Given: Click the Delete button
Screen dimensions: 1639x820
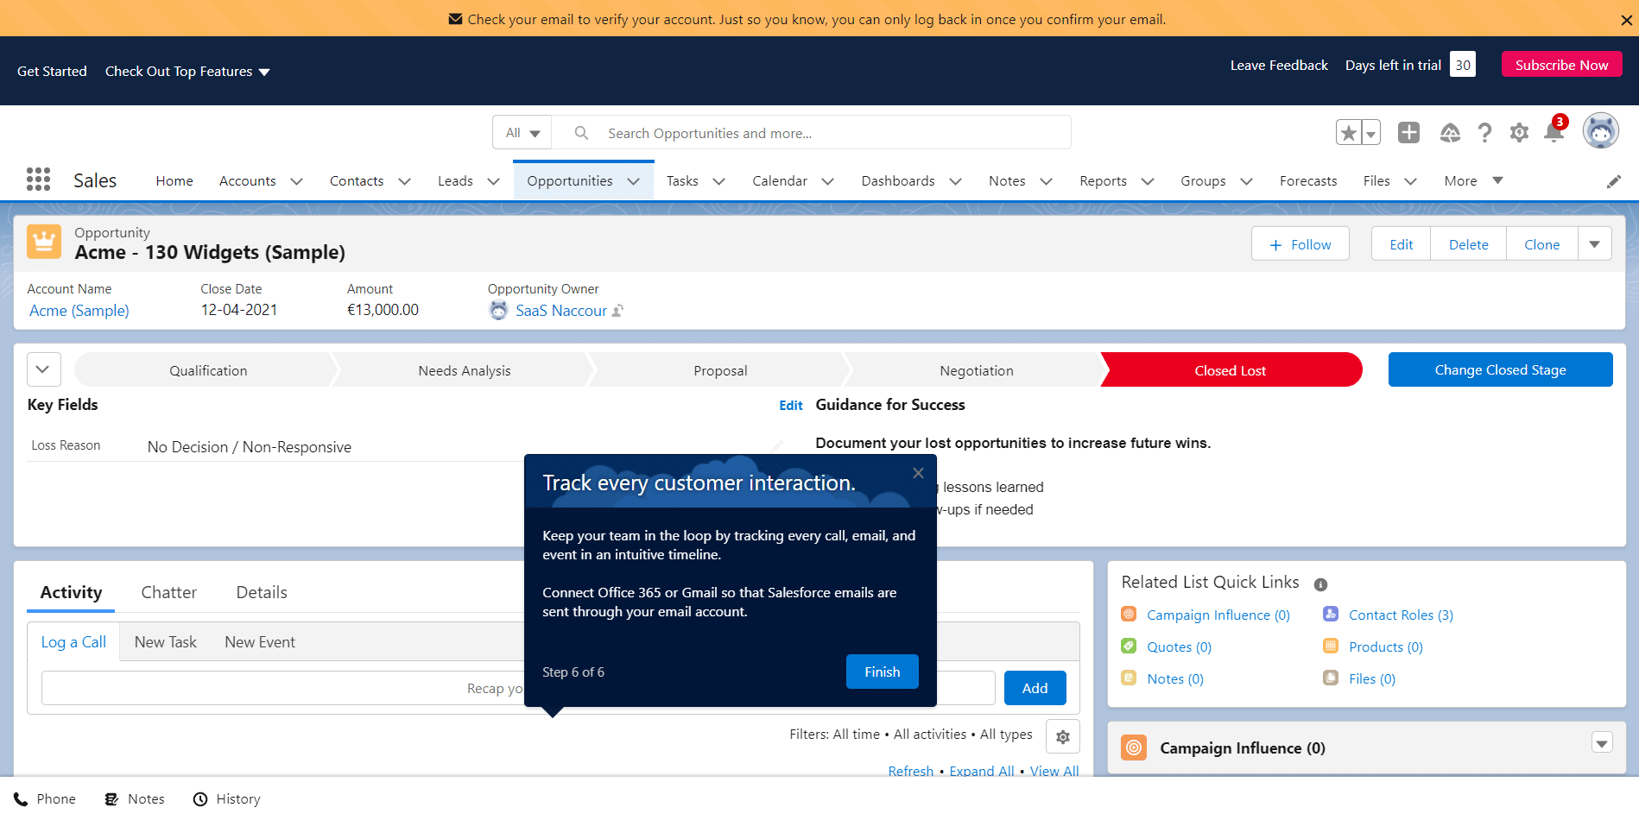Looking at the screenshot, I should (1469, 244).
